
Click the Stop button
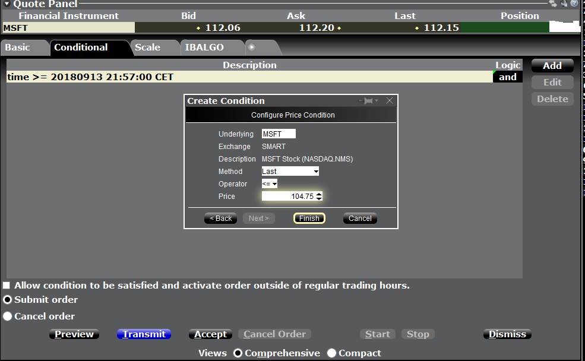[418, 334]
